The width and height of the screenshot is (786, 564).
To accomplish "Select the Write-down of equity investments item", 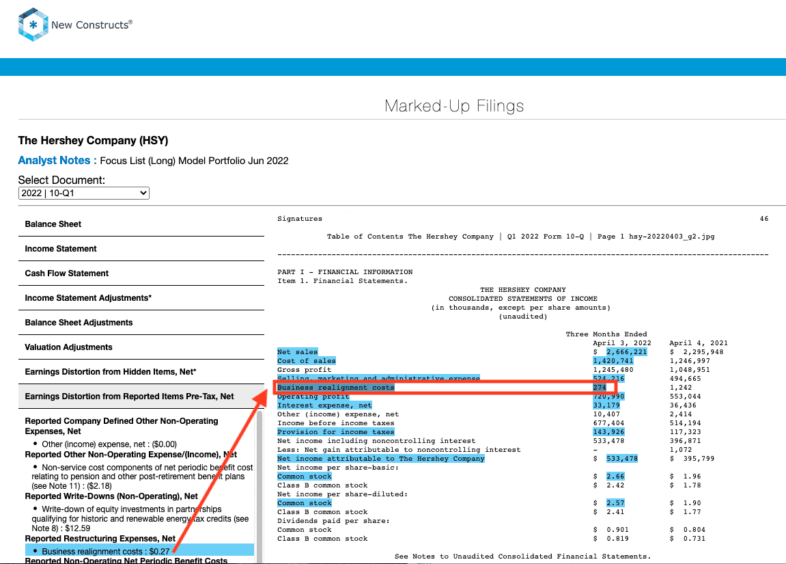I will [x=141, y=519].
